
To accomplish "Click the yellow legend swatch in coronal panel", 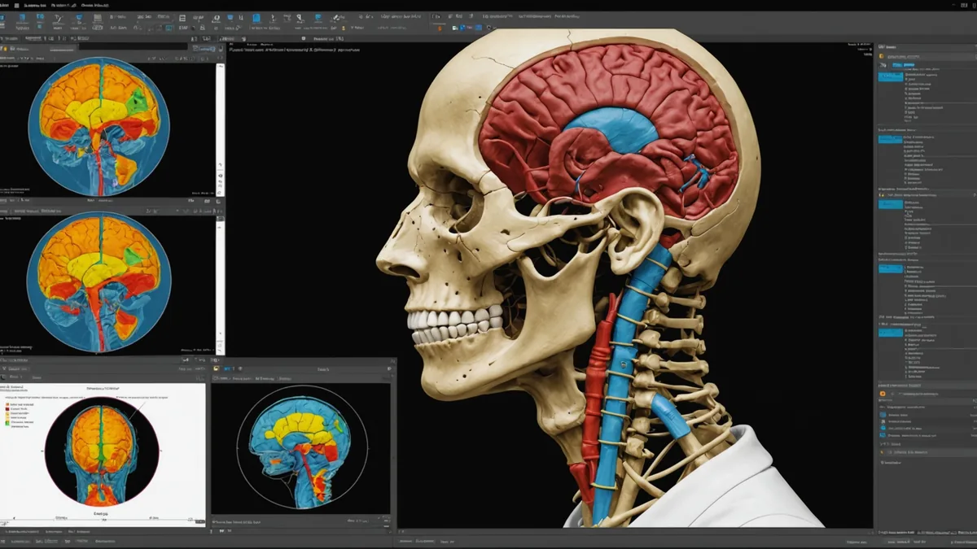I will (7, 414).
